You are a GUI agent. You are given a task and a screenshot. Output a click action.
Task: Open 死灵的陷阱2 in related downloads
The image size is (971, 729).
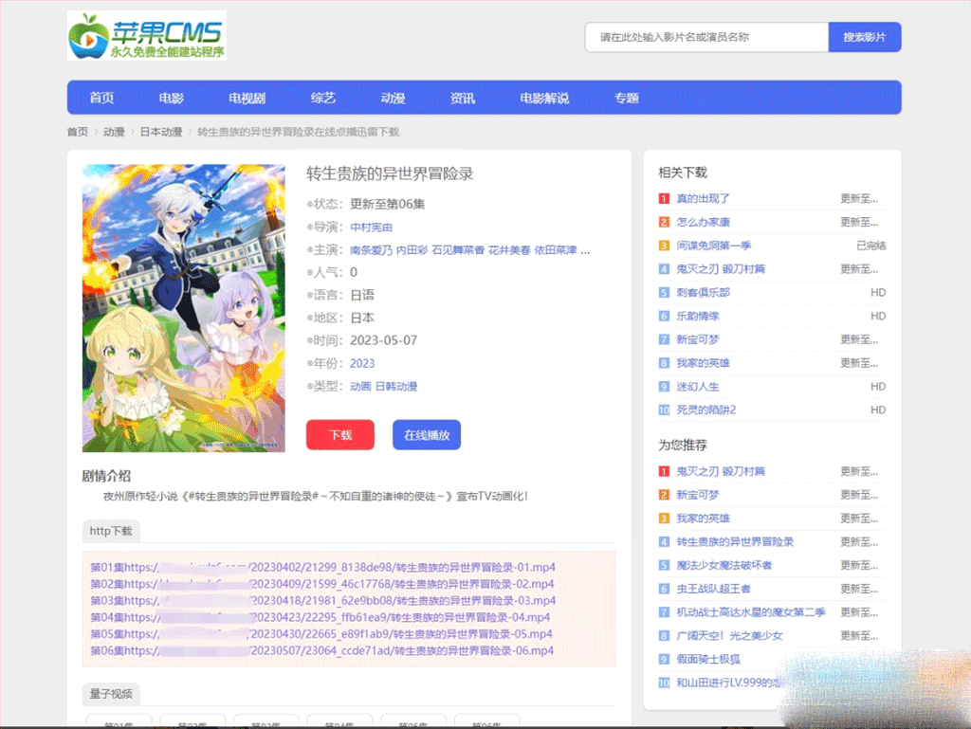click(x=705, y=410)
